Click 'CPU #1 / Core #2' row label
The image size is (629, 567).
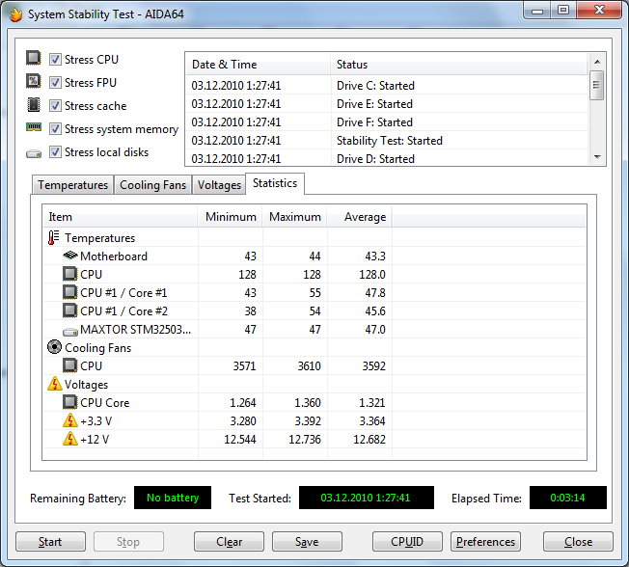coord(123,311)
